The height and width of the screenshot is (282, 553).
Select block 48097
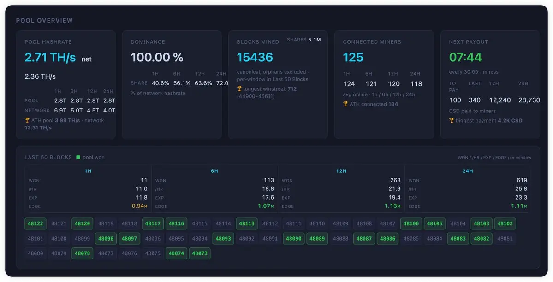pyautogui.click(x=130, y=239)
